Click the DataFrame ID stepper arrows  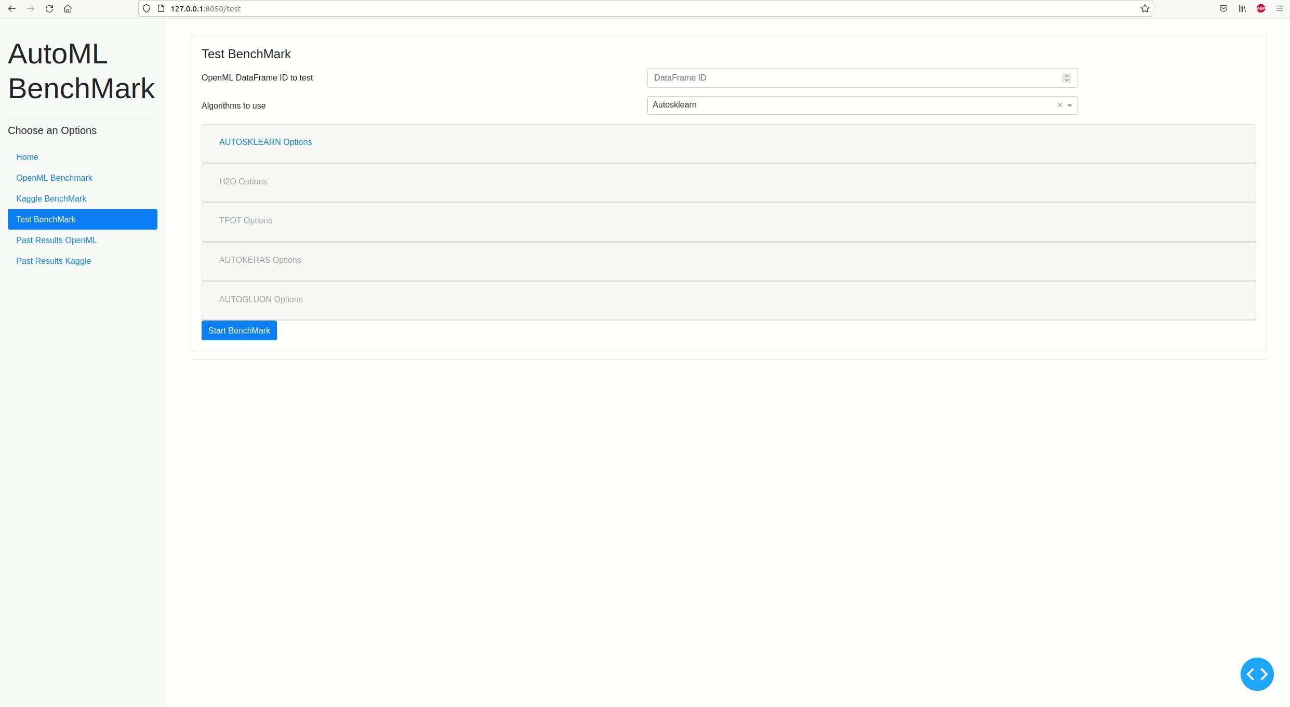(1066, 77)
